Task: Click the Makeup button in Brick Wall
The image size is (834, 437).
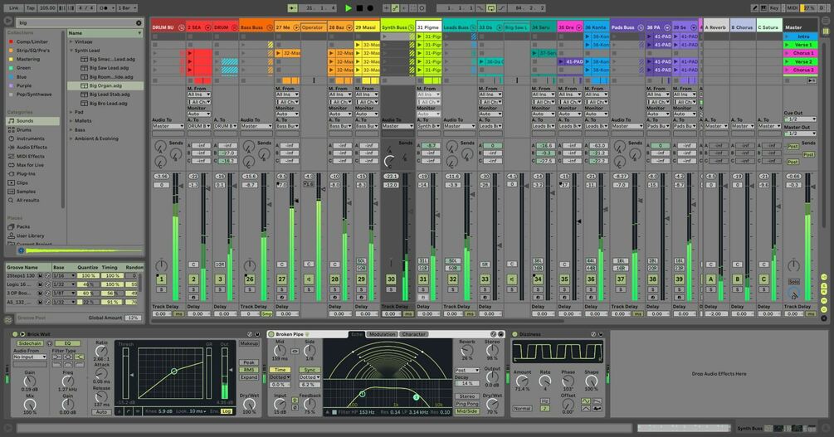Action: click(x=249, y=344)
